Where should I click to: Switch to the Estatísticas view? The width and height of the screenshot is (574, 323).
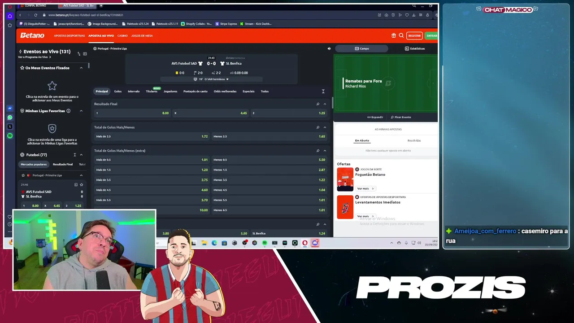coord(415,48)
